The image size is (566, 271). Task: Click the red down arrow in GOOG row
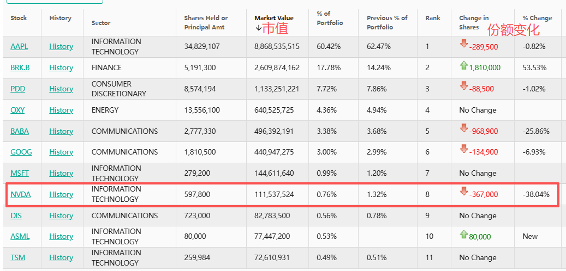464,149
